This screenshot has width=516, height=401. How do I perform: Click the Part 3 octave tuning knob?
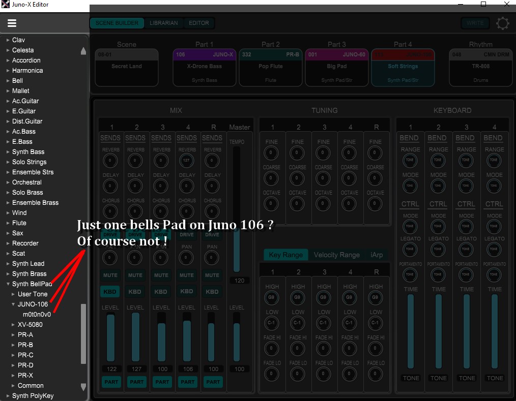click(x=323, y=203)
